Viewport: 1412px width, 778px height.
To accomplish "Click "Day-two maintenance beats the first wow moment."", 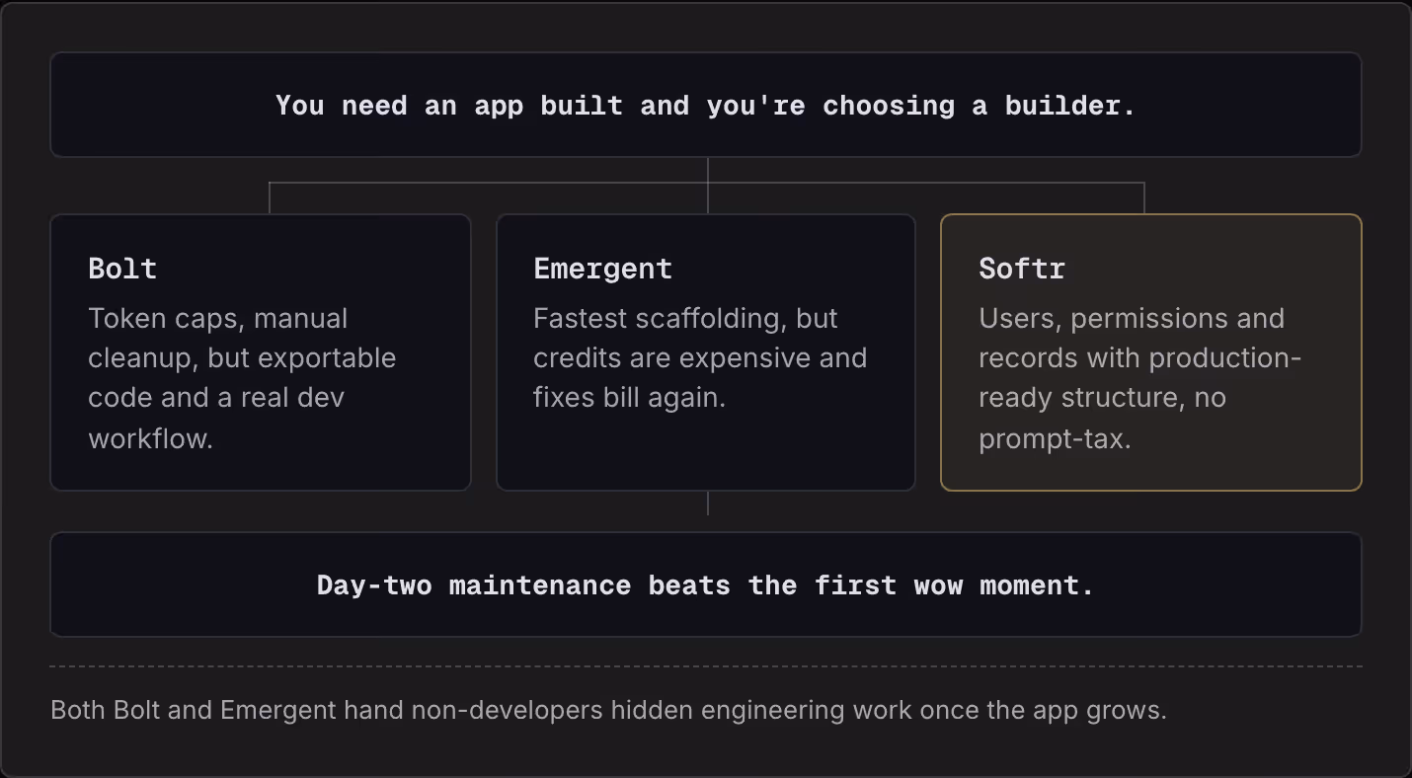I will point(705,585).
